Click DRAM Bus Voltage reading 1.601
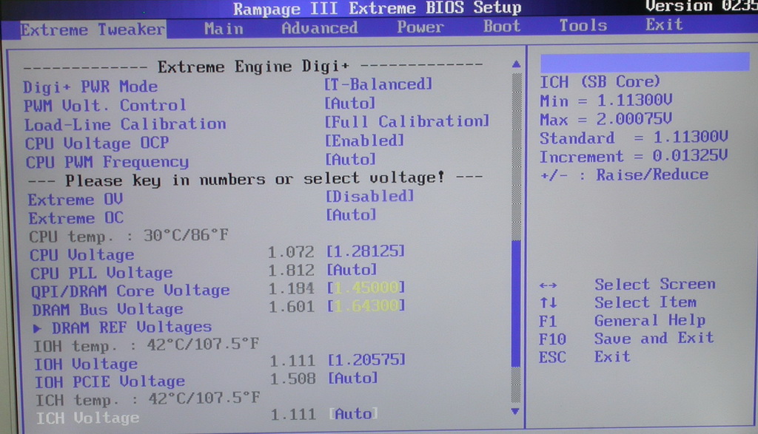Screen dimensions: 758x434 click(x=292, y=307)
